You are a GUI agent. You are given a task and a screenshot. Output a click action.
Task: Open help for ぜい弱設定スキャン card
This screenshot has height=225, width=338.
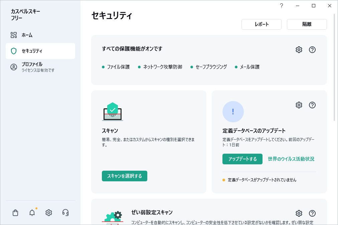312,213
